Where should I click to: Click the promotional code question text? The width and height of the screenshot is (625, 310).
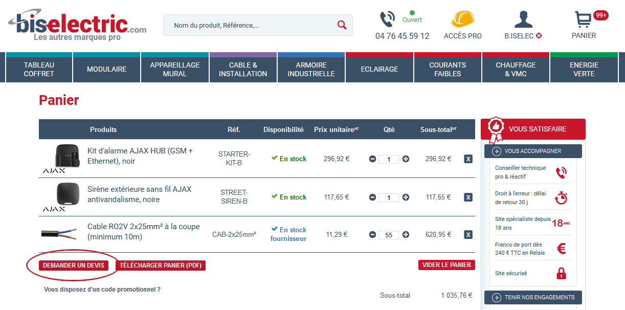click(x=102, y=290)
